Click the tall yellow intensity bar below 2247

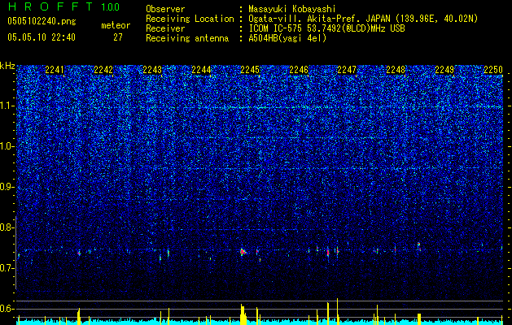337,312
